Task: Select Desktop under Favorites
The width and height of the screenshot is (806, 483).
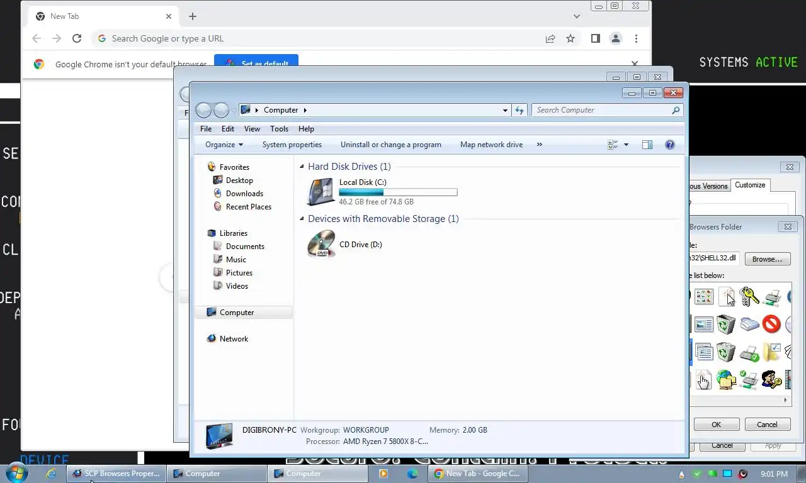Action: 239,180
